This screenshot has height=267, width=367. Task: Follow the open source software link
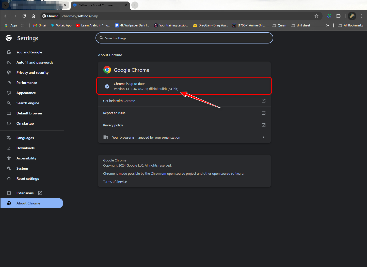pyautogui.click(x=228, y=173)
